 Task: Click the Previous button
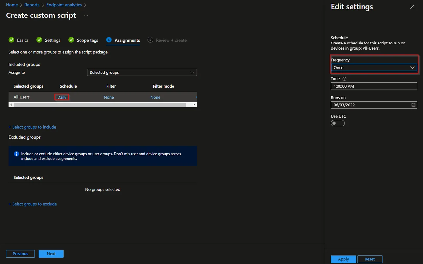point(20,254)
